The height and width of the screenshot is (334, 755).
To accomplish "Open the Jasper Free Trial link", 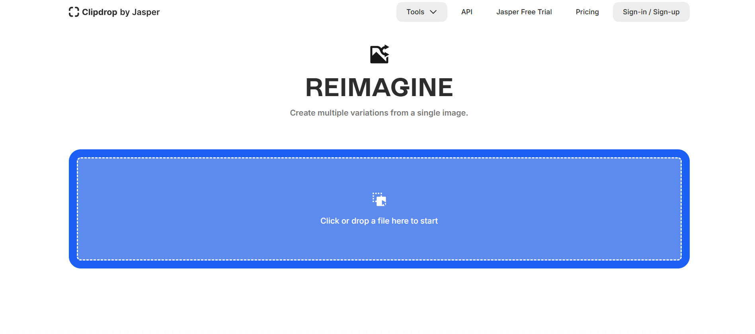I will click(524, 12).
